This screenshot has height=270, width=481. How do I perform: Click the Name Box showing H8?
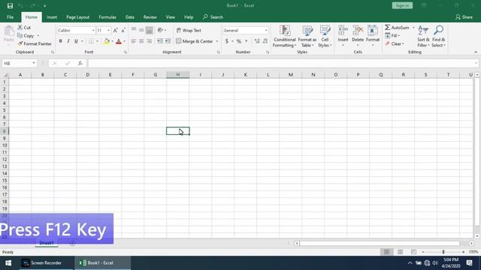point(20,63)
